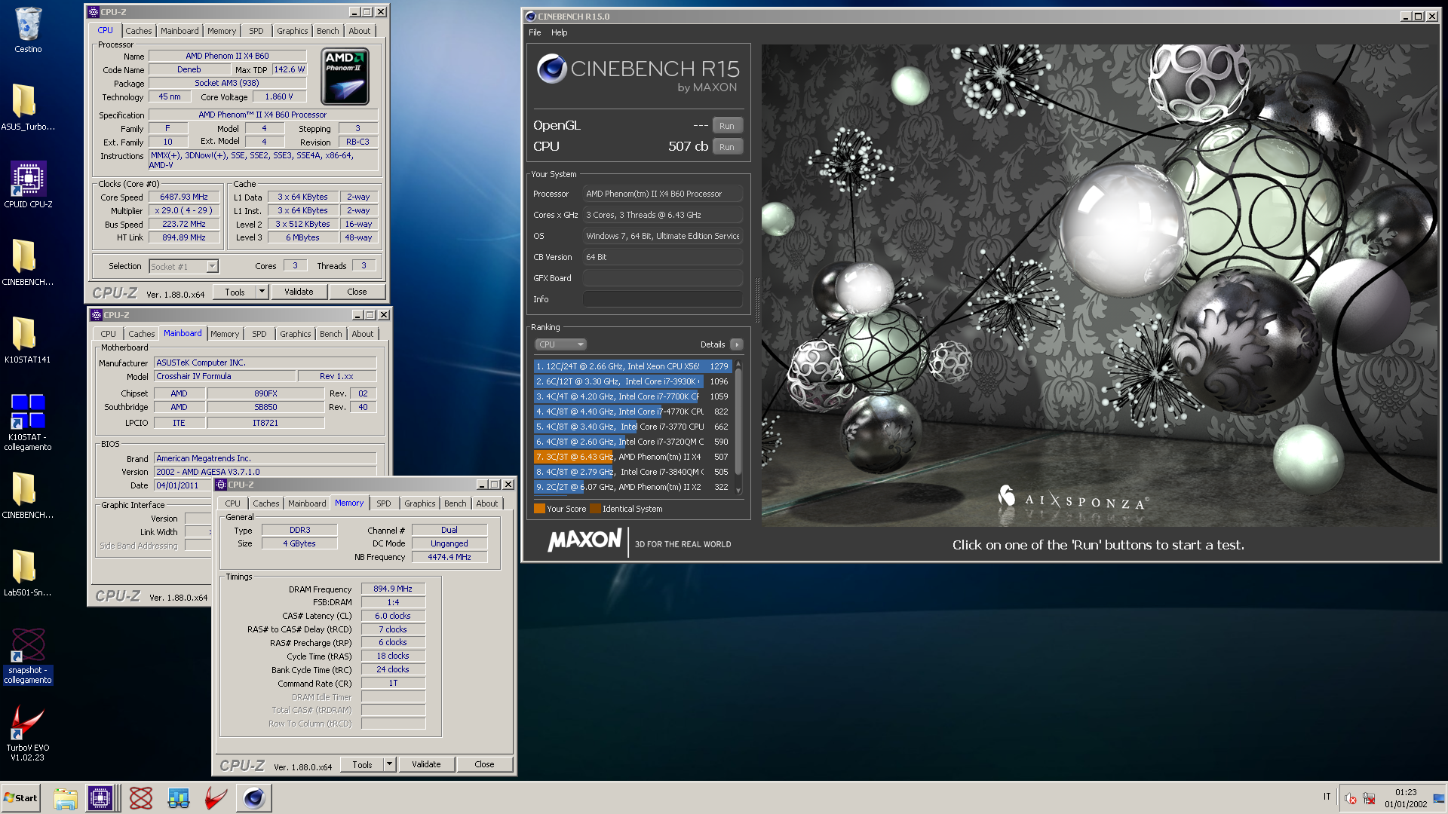This screenshot has height=814, width=1448.
Task: Open the network computers taskbar icon
Action: click(179, 798)
